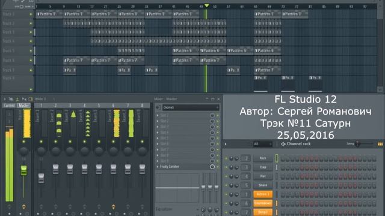
Task: Click insert 6 orange routing icon
Action: [x=113, y=207]
